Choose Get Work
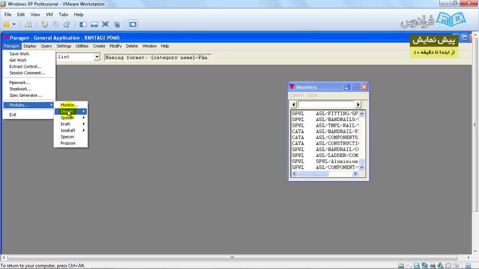This screenshot has height=269, width=479. [x=29, y=60]
